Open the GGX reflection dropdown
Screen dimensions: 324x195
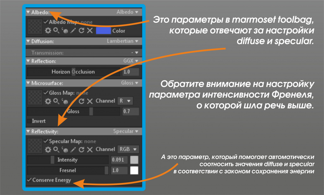tap(131, 61)
